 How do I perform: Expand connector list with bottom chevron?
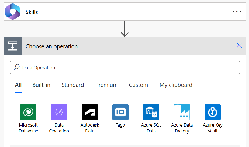click(125, 146)
